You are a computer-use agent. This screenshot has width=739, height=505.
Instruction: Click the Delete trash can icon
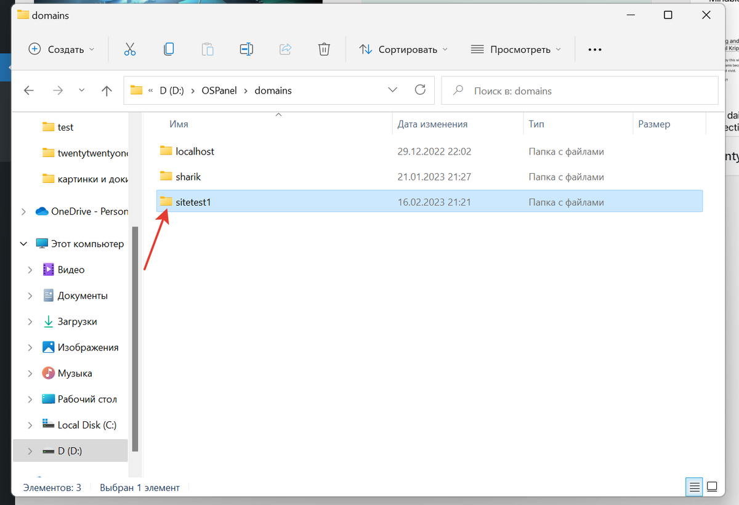pyautogui.click(x=324, y=49)
